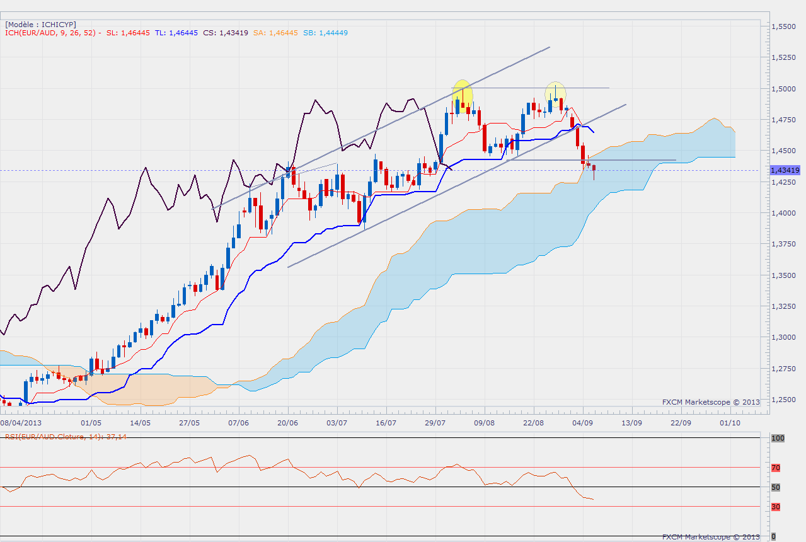Click the 07/06 date label
Viewport: 806px width, 542px height.
(238, 424)
